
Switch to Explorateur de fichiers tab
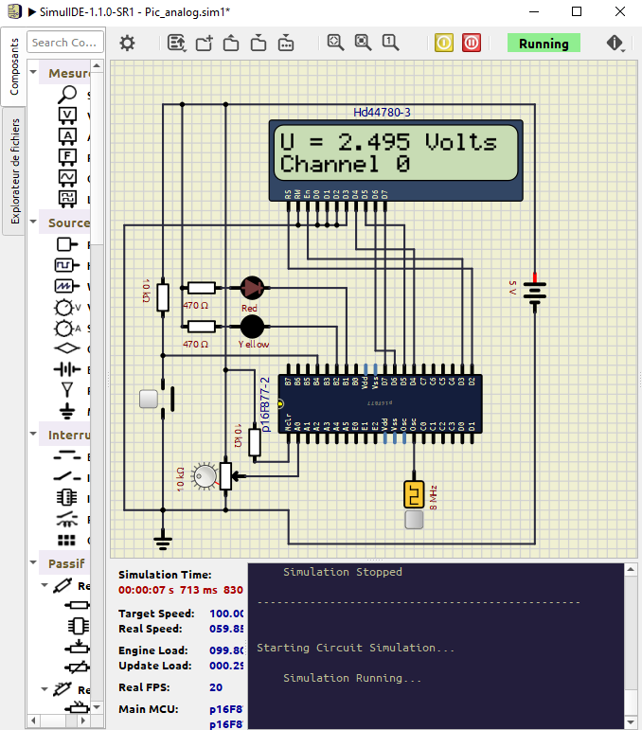tap(14, 170)
